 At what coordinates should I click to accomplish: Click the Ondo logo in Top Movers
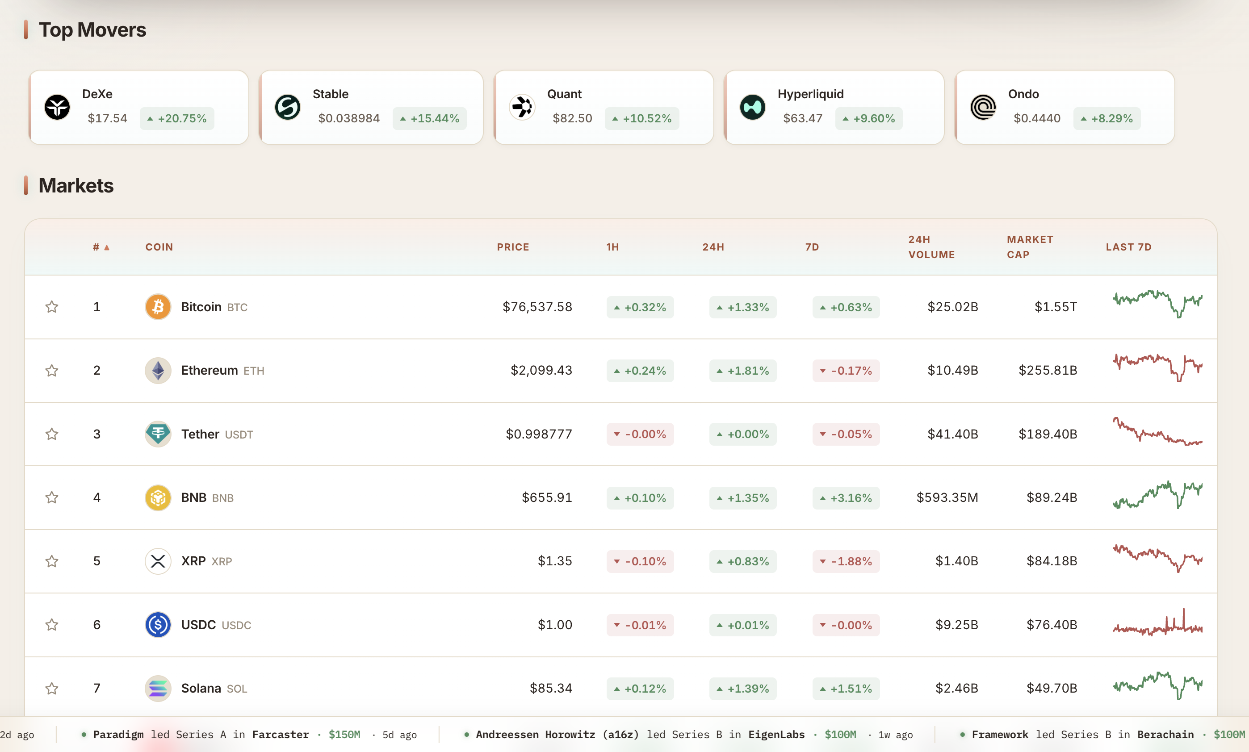[x=983, y=107]
